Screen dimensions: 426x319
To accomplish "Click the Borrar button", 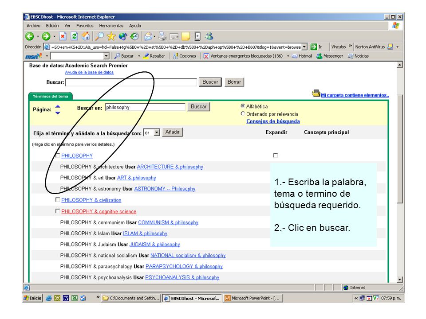I will (234, 82).
